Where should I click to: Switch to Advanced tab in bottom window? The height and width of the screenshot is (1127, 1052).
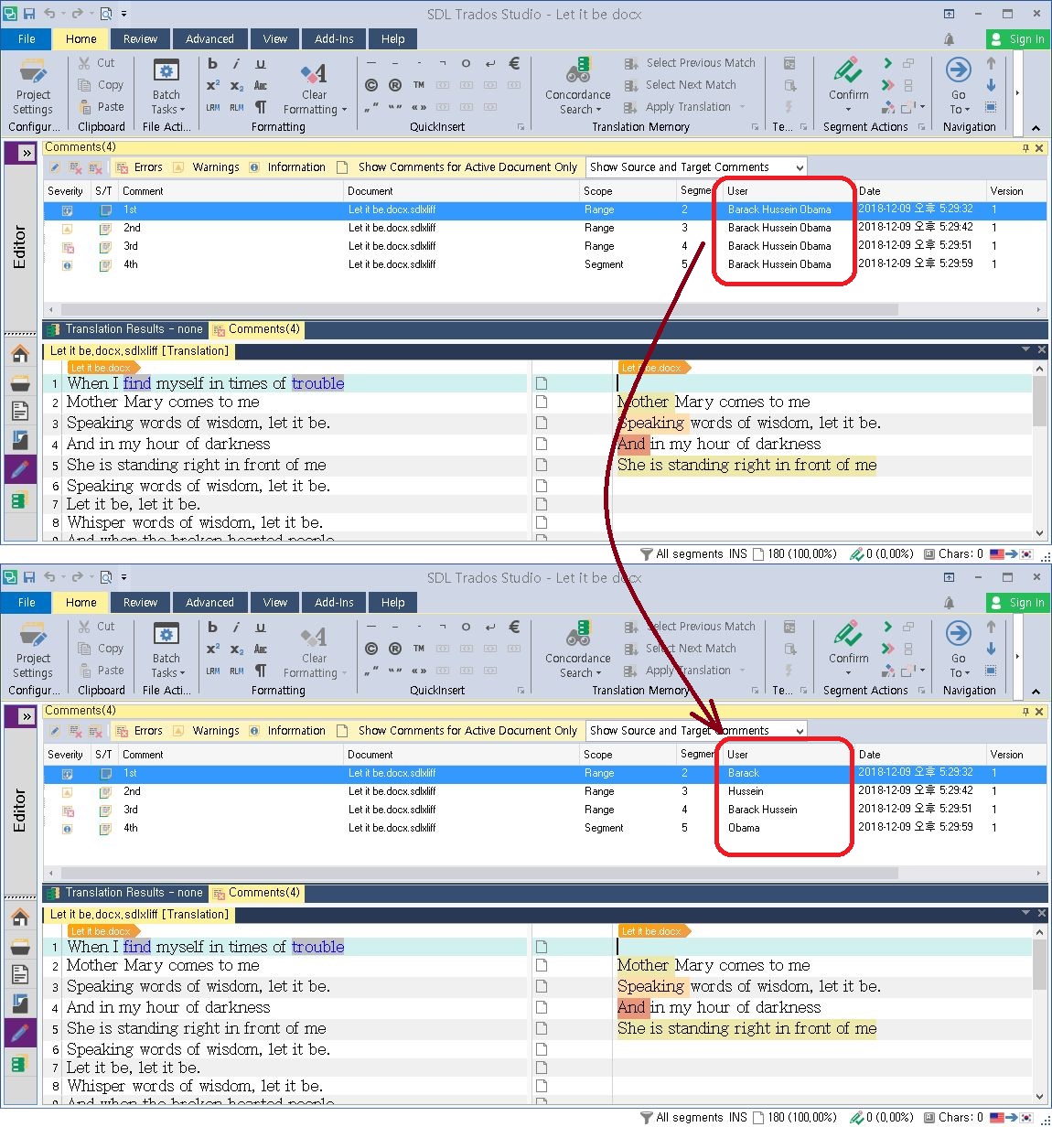point(209,603)
